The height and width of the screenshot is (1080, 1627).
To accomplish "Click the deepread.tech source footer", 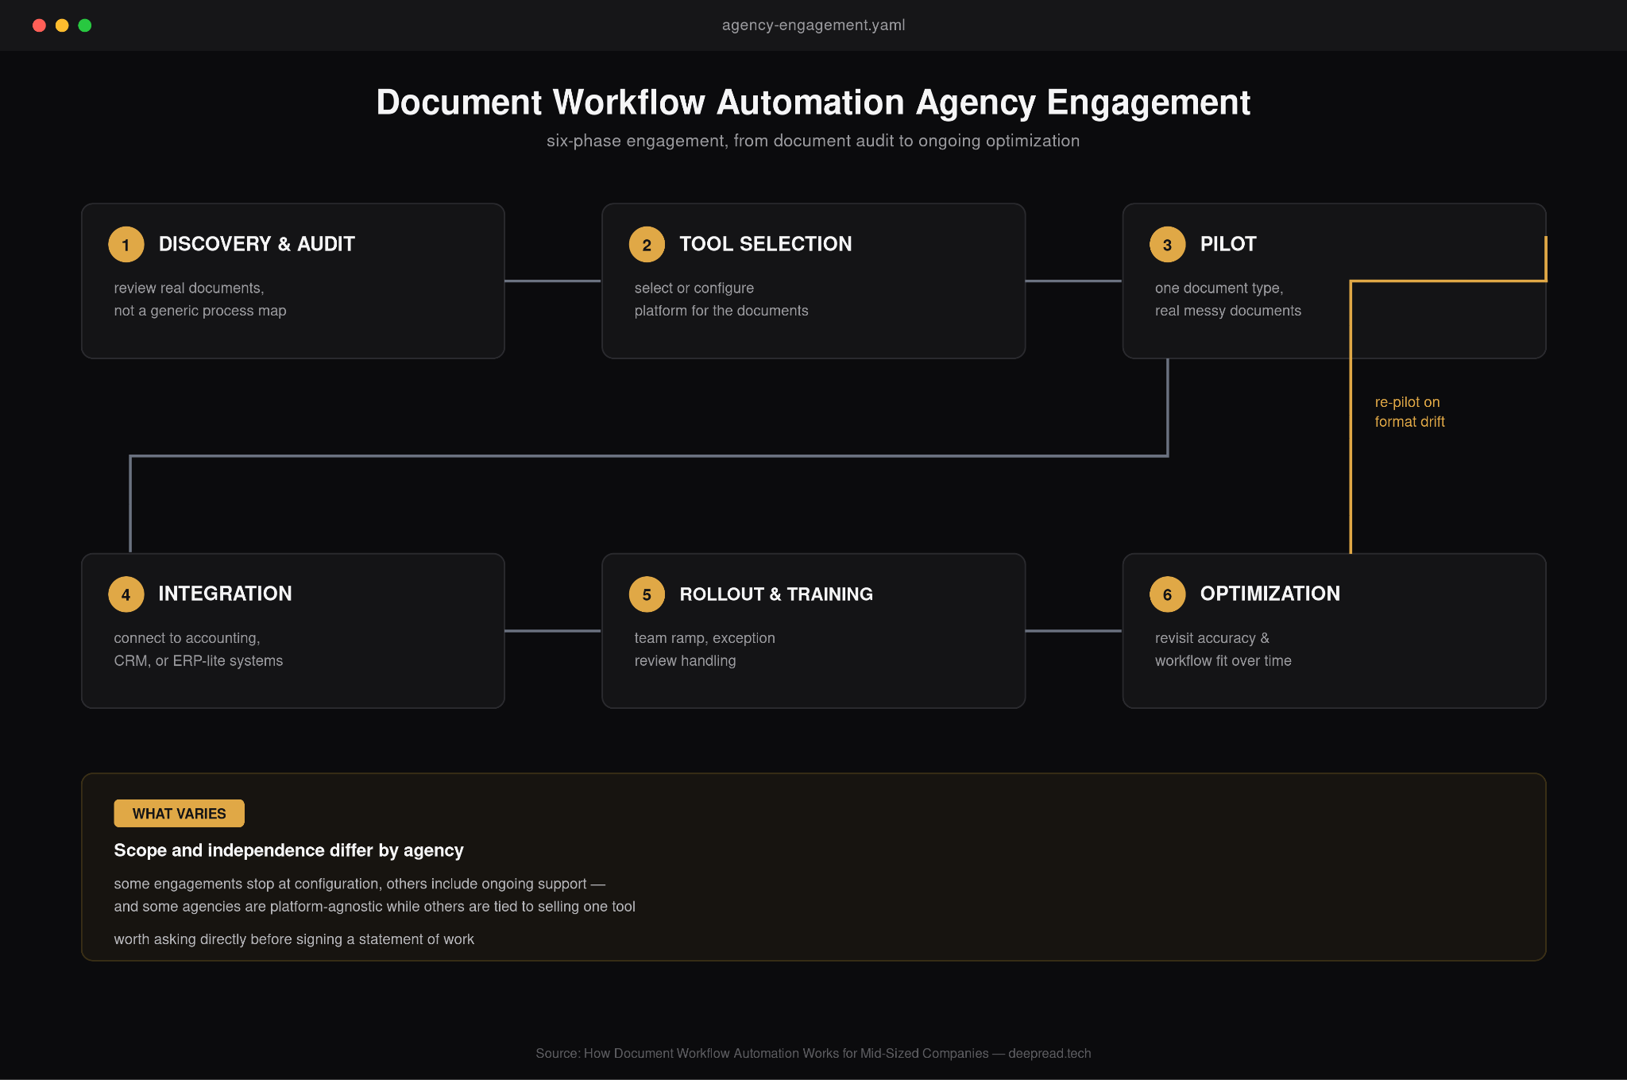I will point(813,1053).
